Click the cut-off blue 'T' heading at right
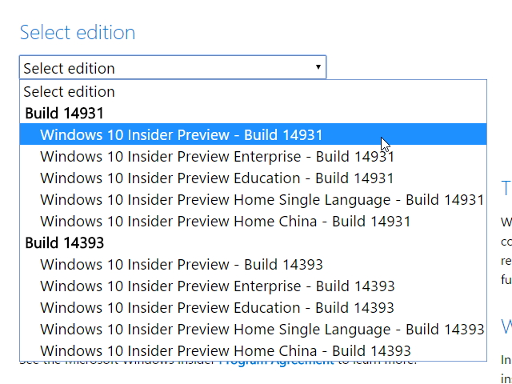The width and height of the screenshot is (512, 384). click(x=506, y=189)
